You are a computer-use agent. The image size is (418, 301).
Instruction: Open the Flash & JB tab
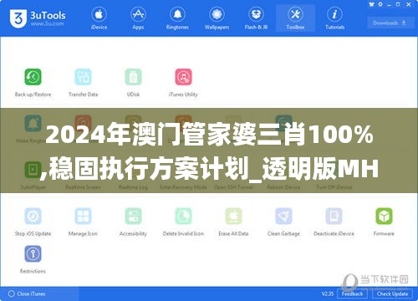[x=256, y=18]
